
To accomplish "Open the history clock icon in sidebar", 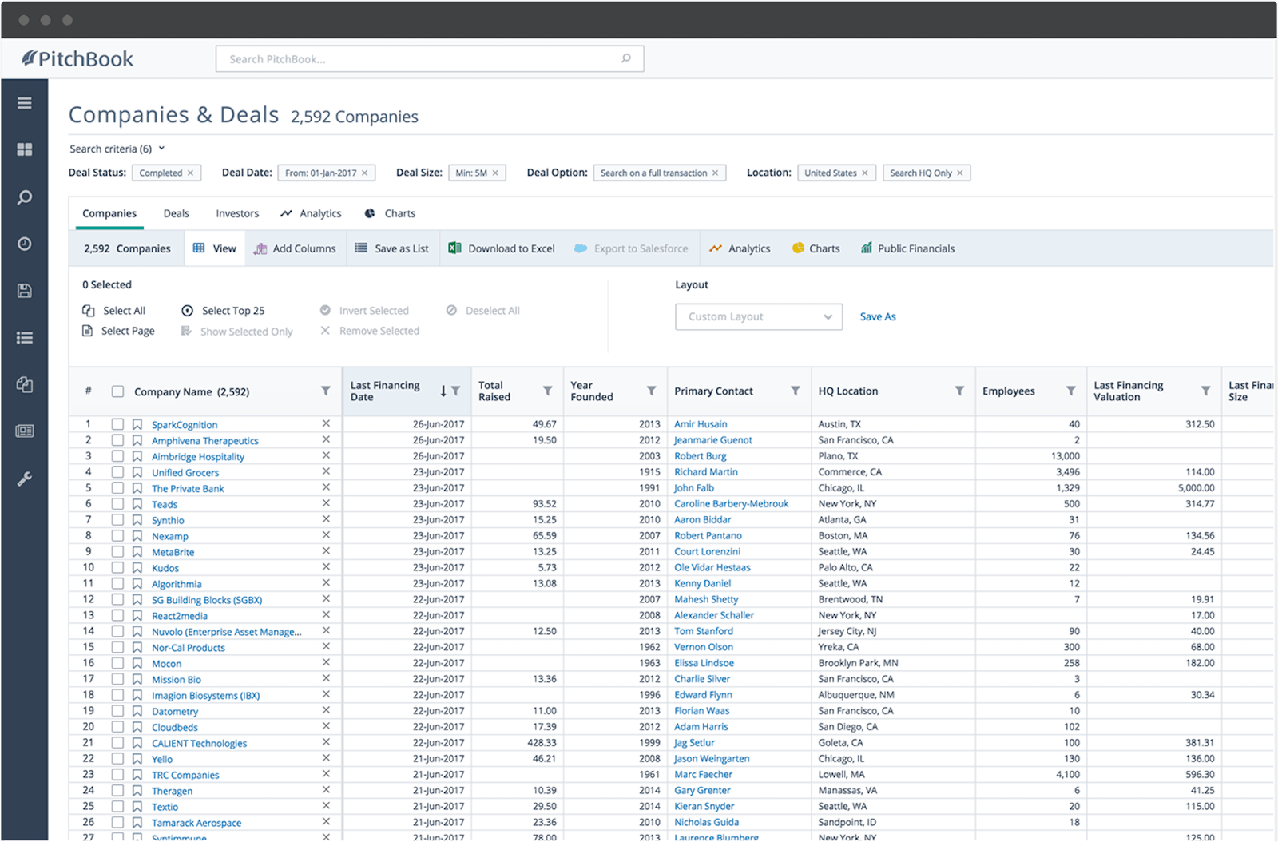I will [25, 244].
